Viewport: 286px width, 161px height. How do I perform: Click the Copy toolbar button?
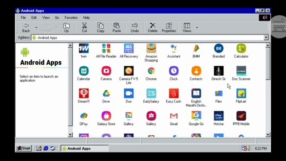(x=101, y=28)
